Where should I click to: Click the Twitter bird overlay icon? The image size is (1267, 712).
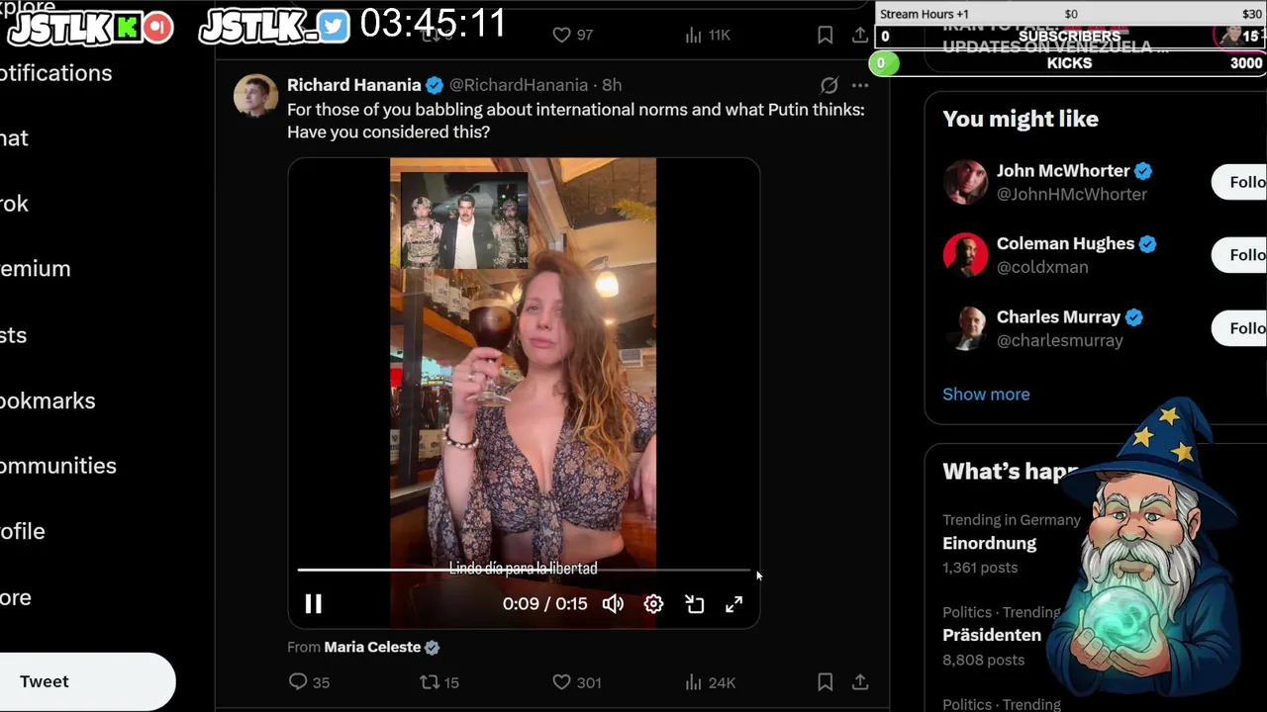point(334,27)
